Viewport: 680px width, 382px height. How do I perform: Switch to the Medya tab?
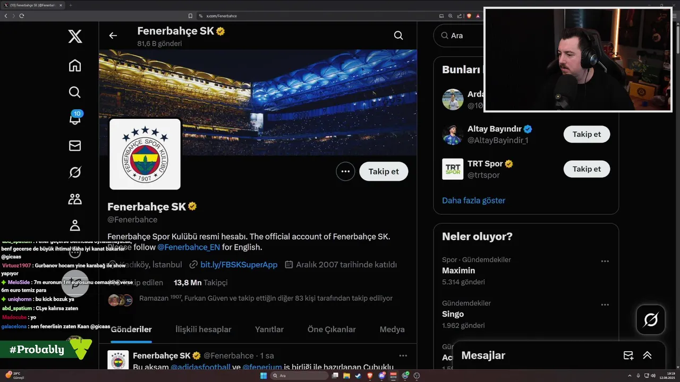pos(392,329)
